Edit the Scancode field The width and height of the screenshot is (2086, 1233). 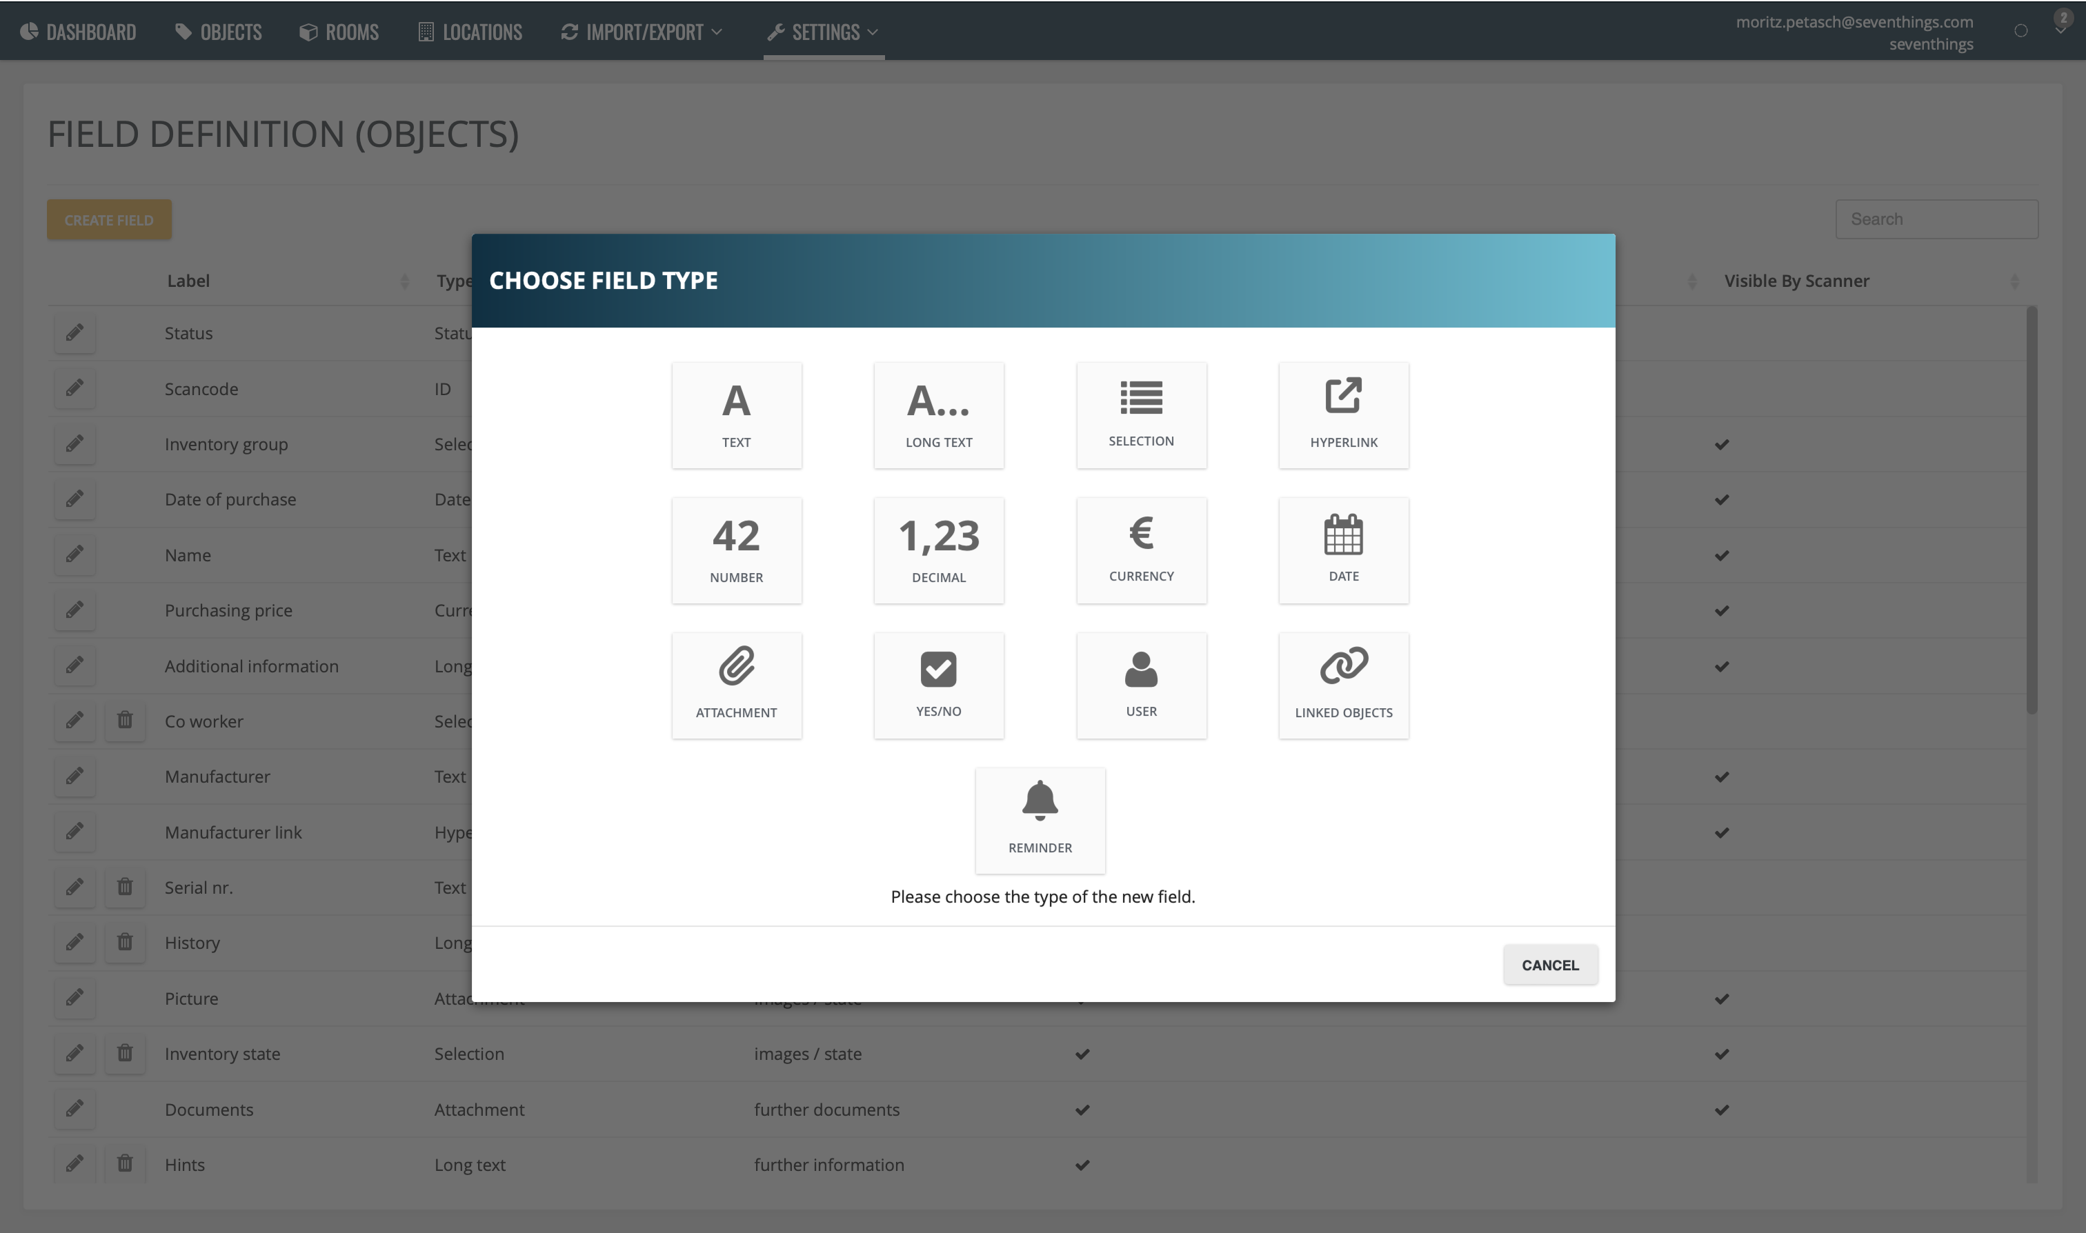(74, 388)
